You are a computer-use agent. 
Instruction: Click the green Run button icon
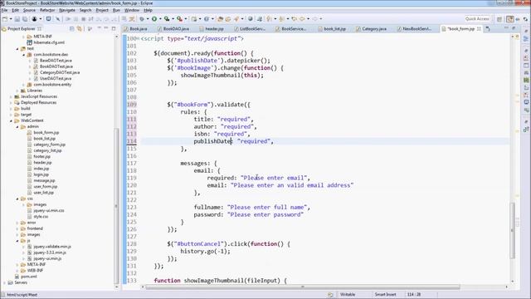pos(154,19)
